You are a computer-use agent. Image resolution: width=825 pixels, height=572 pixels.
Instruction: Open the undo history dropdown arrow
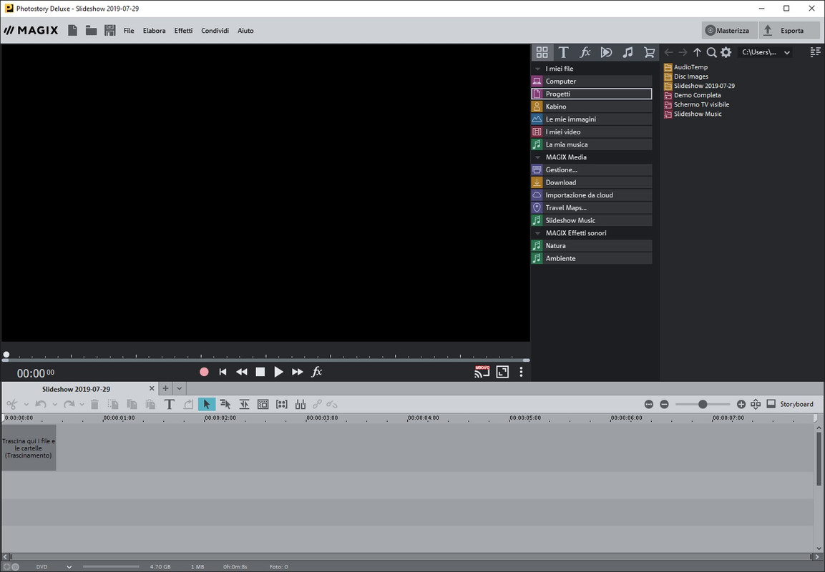pyautogui.click(x=54, y=405)
